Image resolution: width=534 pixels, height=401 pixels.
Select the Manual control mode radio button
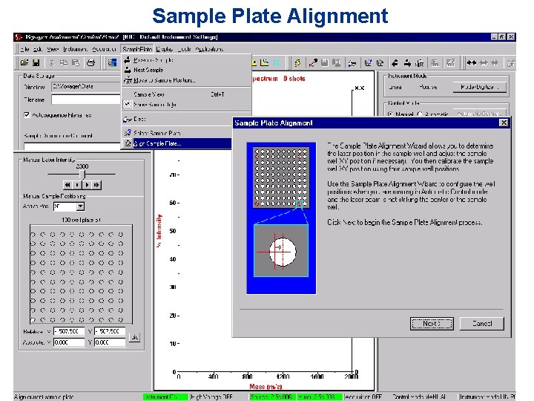point(390,114)
